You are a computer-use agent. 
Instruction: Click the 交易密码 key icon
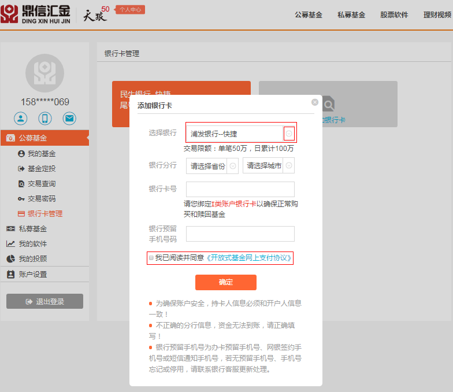pos(21,199)
